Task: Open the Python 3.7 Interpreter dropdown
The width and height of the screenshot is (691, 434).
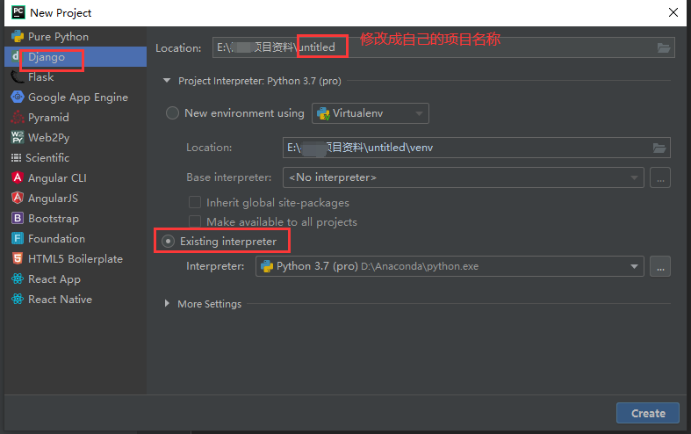Action: click(450, 266)
